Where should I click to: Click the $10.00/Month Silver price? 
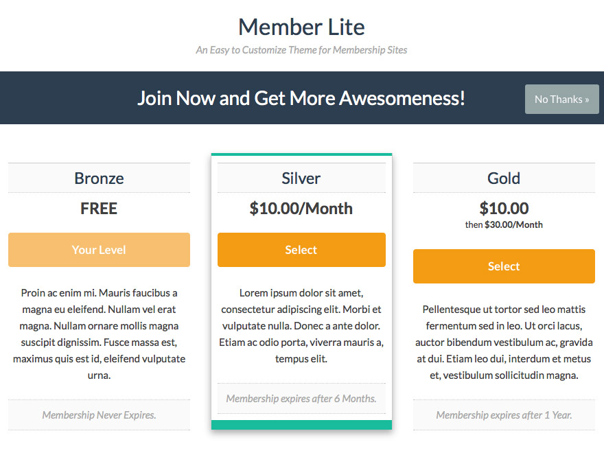[x=301, y=209]
